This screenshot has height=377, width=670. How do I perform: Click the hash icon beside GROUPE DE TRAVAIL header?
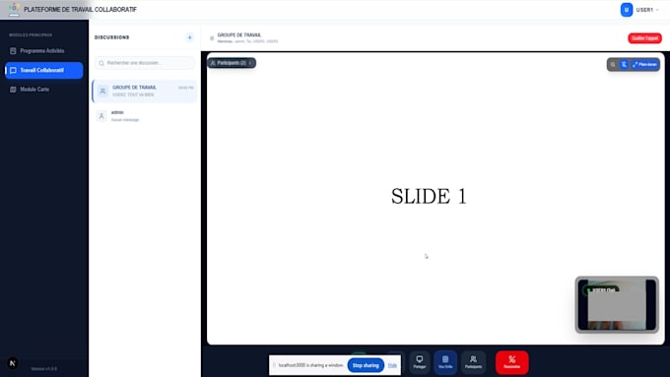(212, 38)
